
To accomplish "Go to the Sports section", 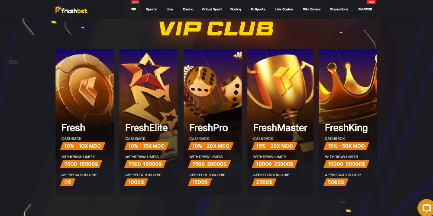I will click(x=151, y=9).
